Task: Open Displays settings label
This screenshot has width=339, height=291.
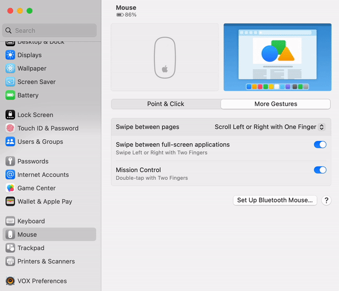Action: (29, 55)
